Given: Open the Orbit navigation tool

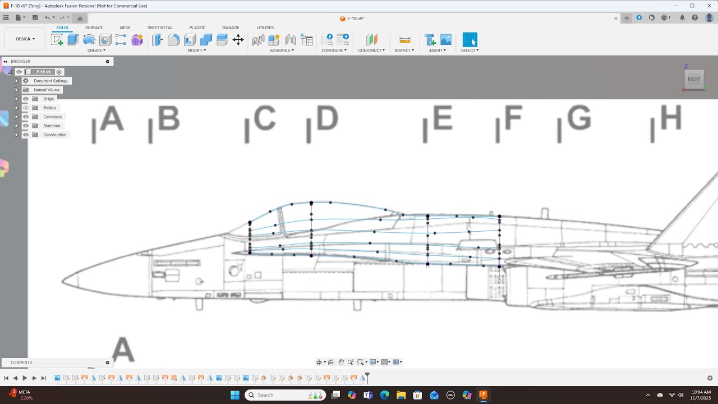Looking at the screenshot, I should [x=319, y=362].
